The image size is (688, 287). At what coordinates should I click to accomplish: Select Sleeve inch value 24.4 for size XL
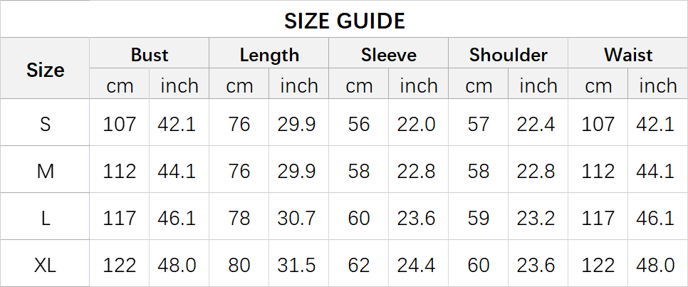(x=419, y=265)
